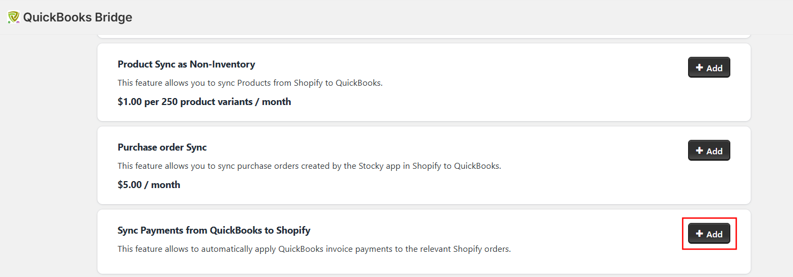
Task: Select the Purchase order Sync heading
Action: [162, 147]
